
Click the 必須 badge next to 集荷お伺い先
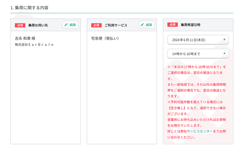pyautogui.click(x=20, y=25)
